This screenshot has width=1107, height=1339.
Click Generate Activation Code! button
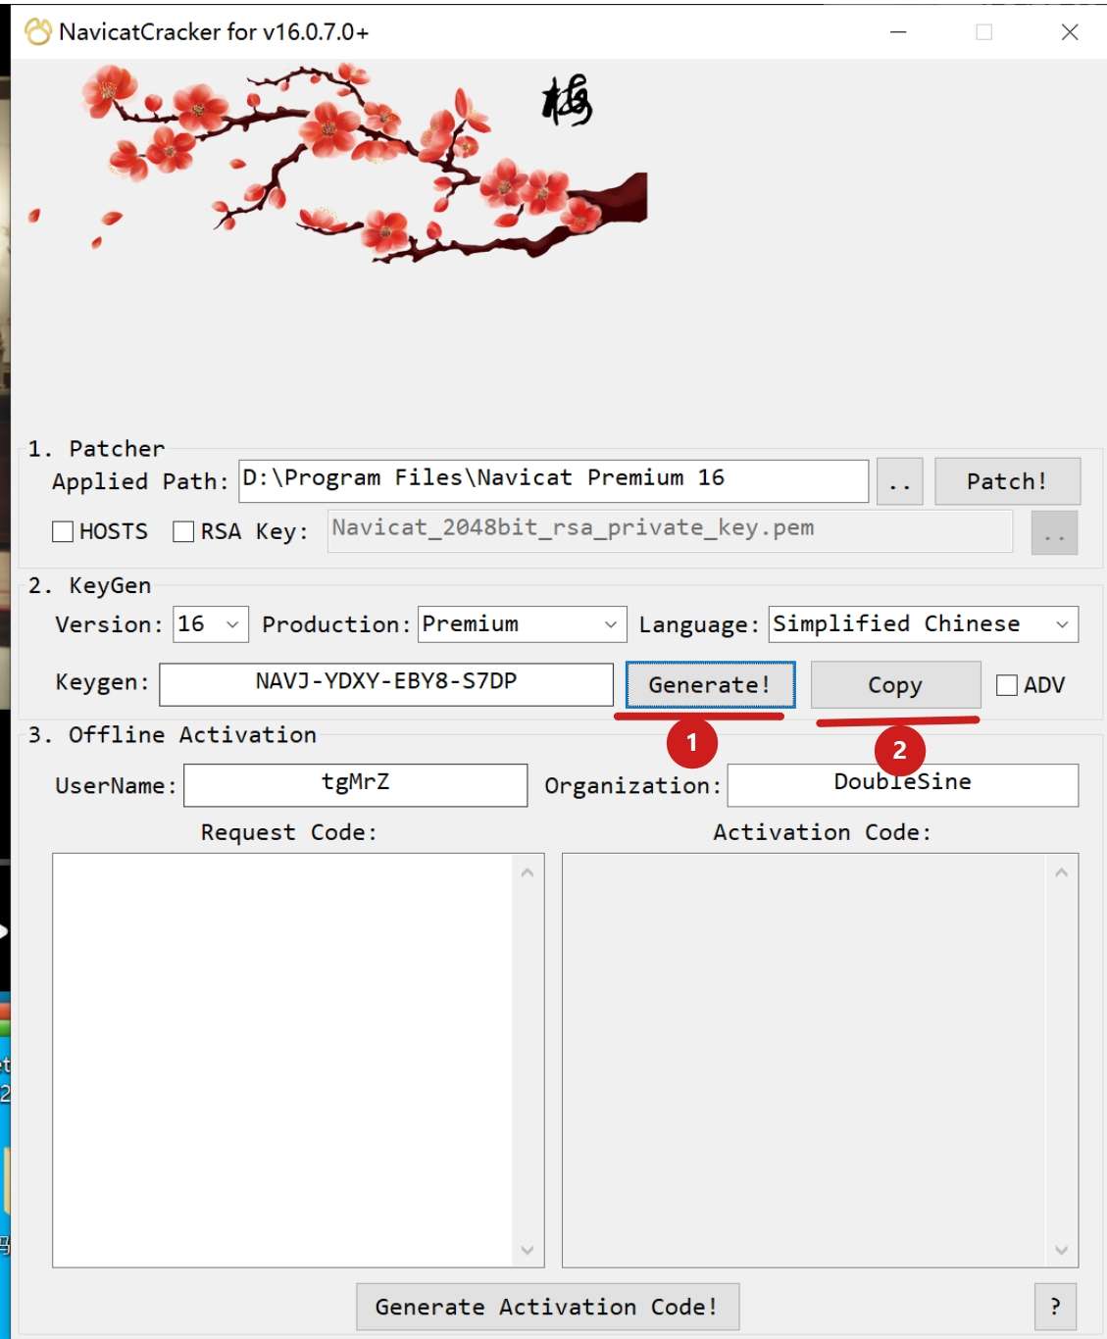547,1307
